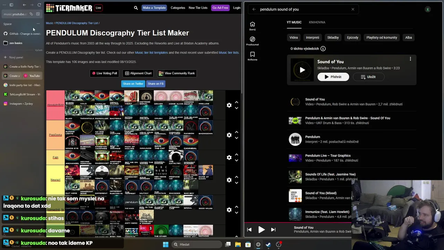Click the Login link
Screen dimensions: 444x250
(x=237, y=8)
